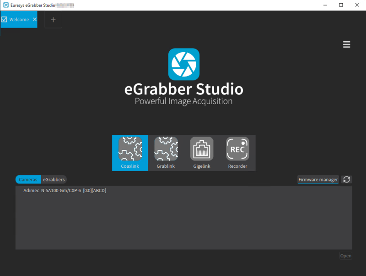
Task: Close the Welcome tab
Action: pyautogui.click(x=34, y=19)
